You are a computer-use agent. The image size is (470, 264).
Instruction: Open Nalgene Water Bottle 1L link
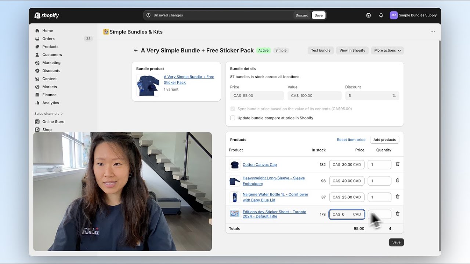[x=275, y=197]
